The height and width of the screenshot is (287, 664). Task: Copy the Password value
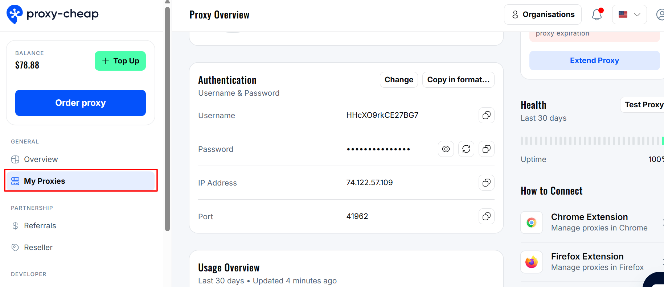pos(486,149)
